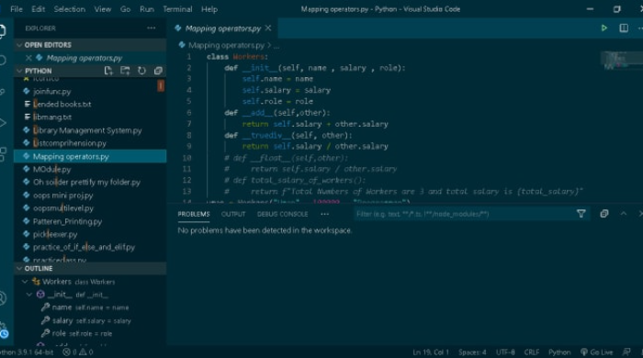Run the Python file with play icon

(604, 28)
